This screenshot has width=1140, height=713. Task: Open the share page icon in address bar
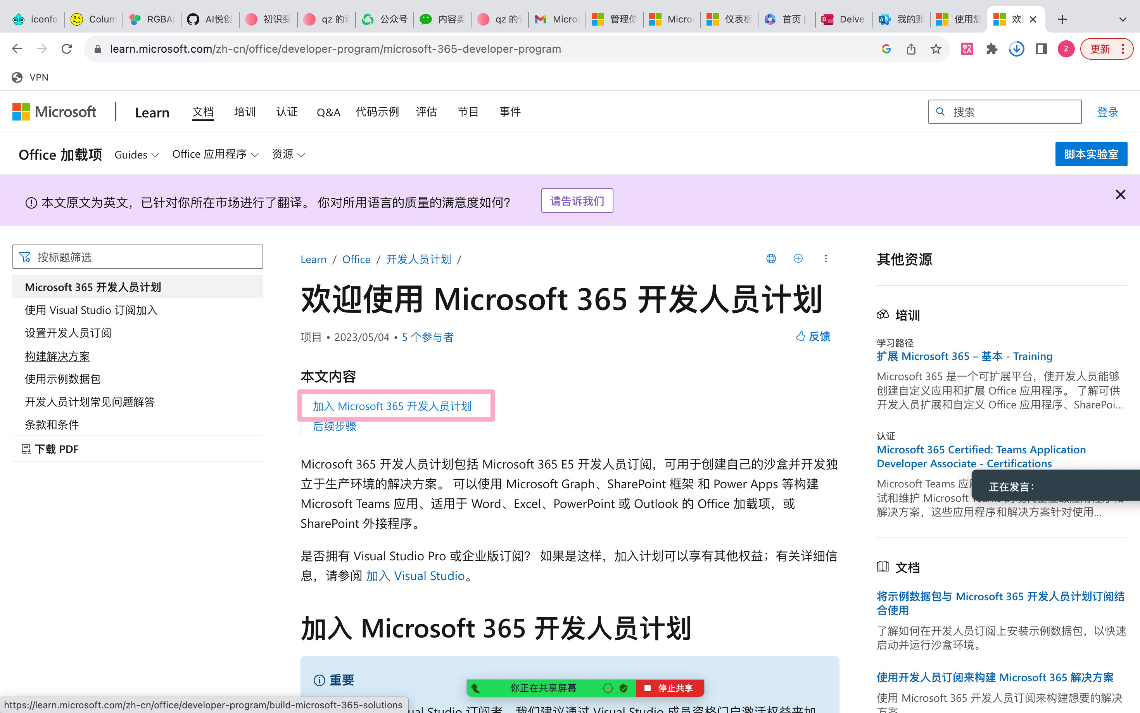[x=911, y=49]
